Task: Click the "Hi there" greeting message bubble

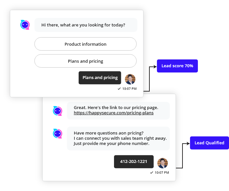Action: click(86, 25)
